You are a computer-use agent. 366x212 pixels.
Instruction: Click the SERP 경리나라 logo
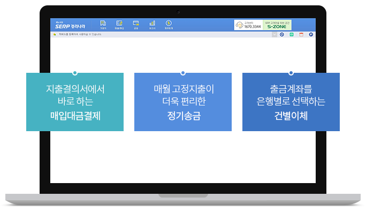(70, 25)
